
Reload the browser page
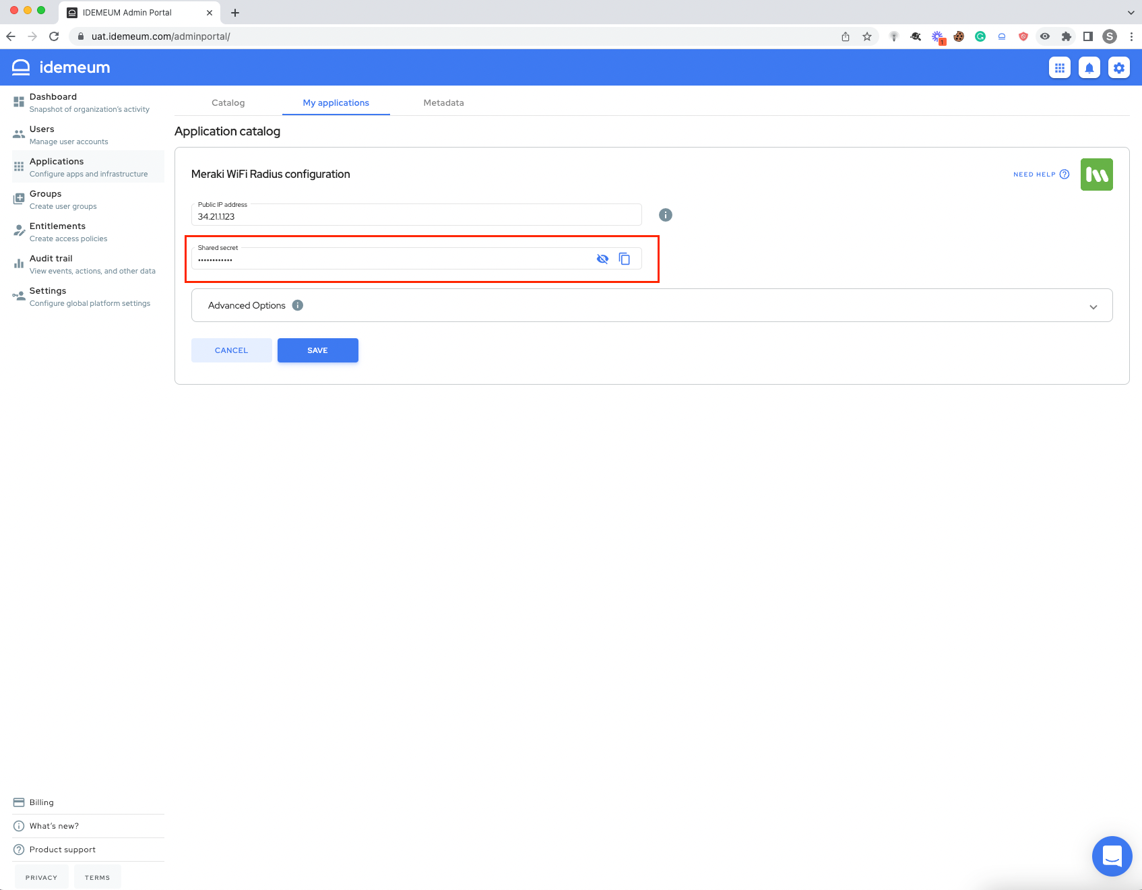pyautogui.click(x=54, y=36)
